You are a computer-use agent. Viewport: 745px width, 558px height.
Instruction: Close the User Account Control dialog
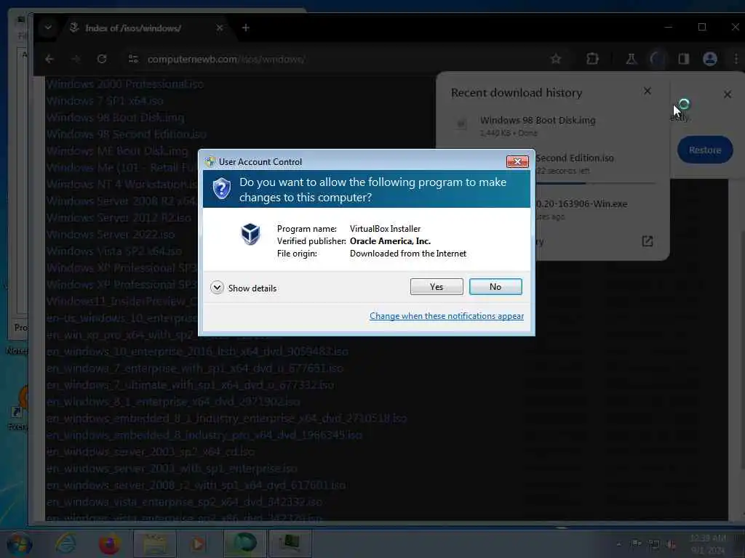(517, 162)
